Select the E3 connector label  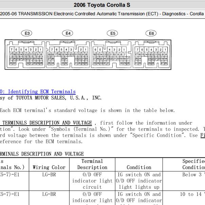click(26, 33)
